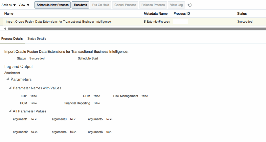Click the Log and Output heading
The image size is (266, 142).
(18, 67)
